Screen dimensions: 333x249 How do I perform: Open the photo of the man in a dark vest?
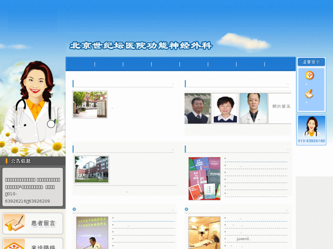pos(197,108)
